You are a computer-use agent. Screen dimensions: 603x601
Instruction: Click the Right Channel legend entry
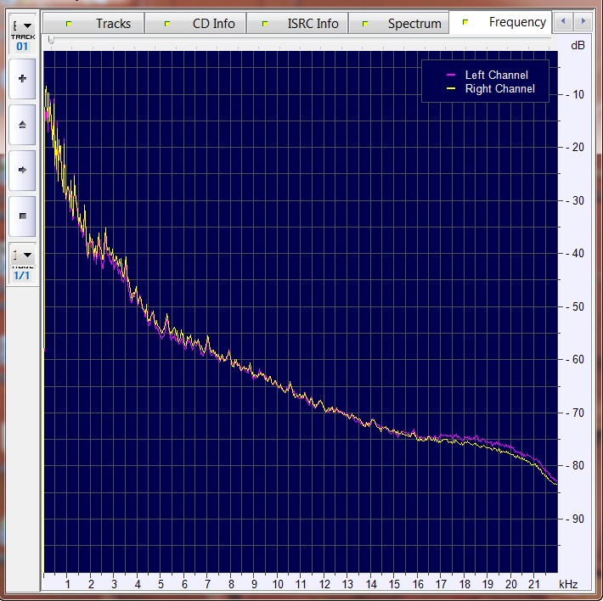click(x=499, y=88)
